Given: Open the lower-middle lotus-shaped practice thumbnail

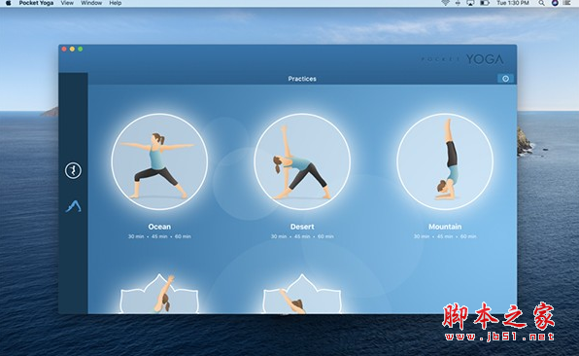Looking at the screenshot, I should click(302, 294).
